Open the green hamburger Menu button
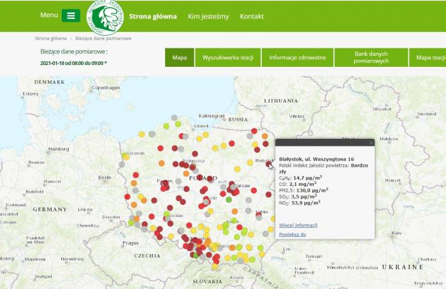The width and height of the screenshot is (446, 289). coord(71,16)
